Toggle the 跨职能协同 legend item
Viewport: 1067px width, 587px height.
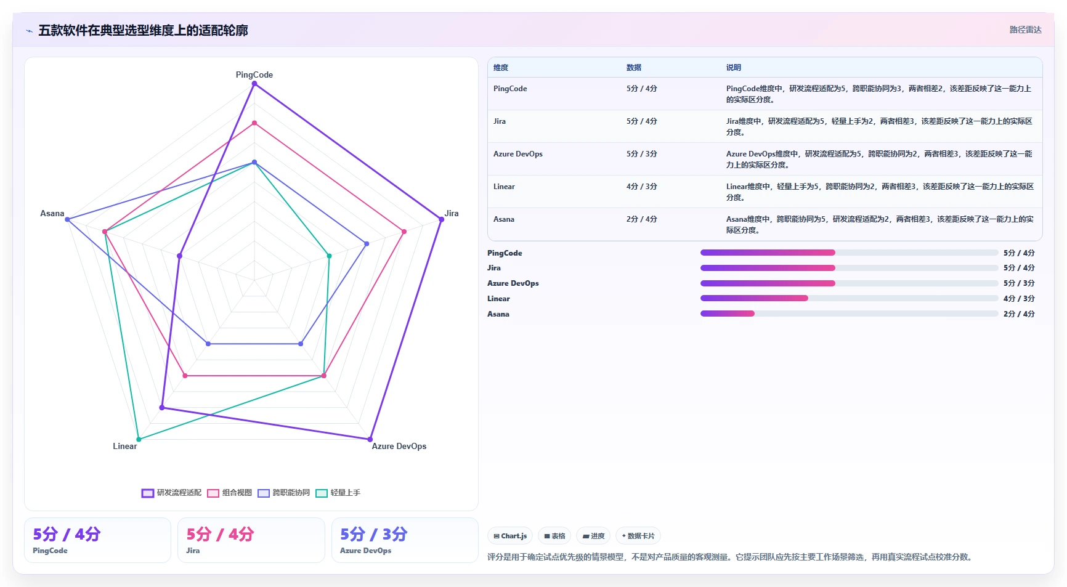[x=284, y=493]
